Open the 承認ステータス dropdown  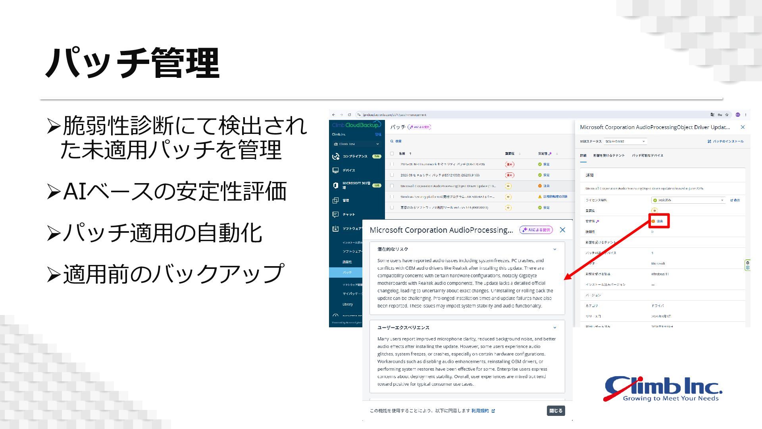click(x=625, y=141)
